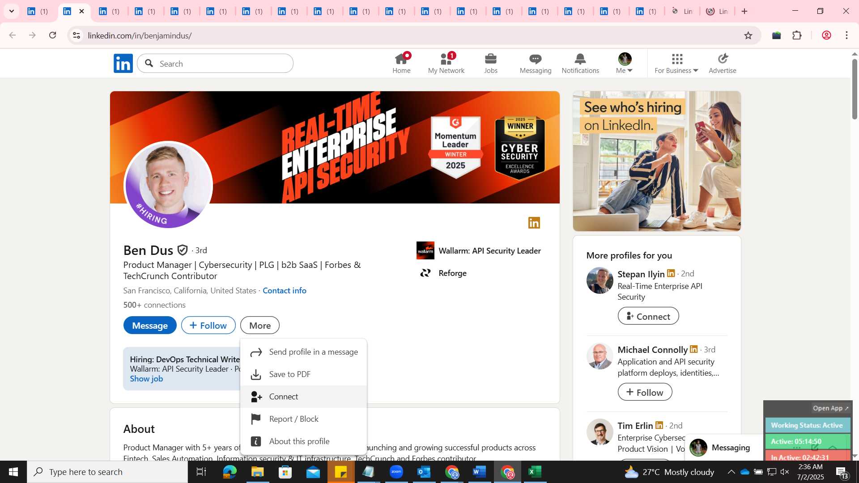Image resolution: width=859 pixels, height=483 pixels.
Task: Open the Notifications bell icon
Action: [580, 63]
